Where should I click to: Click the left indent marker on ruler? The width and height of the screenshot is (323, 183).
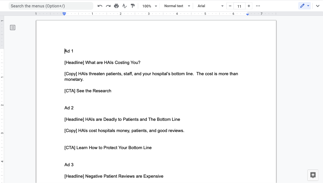pos(64,14)
